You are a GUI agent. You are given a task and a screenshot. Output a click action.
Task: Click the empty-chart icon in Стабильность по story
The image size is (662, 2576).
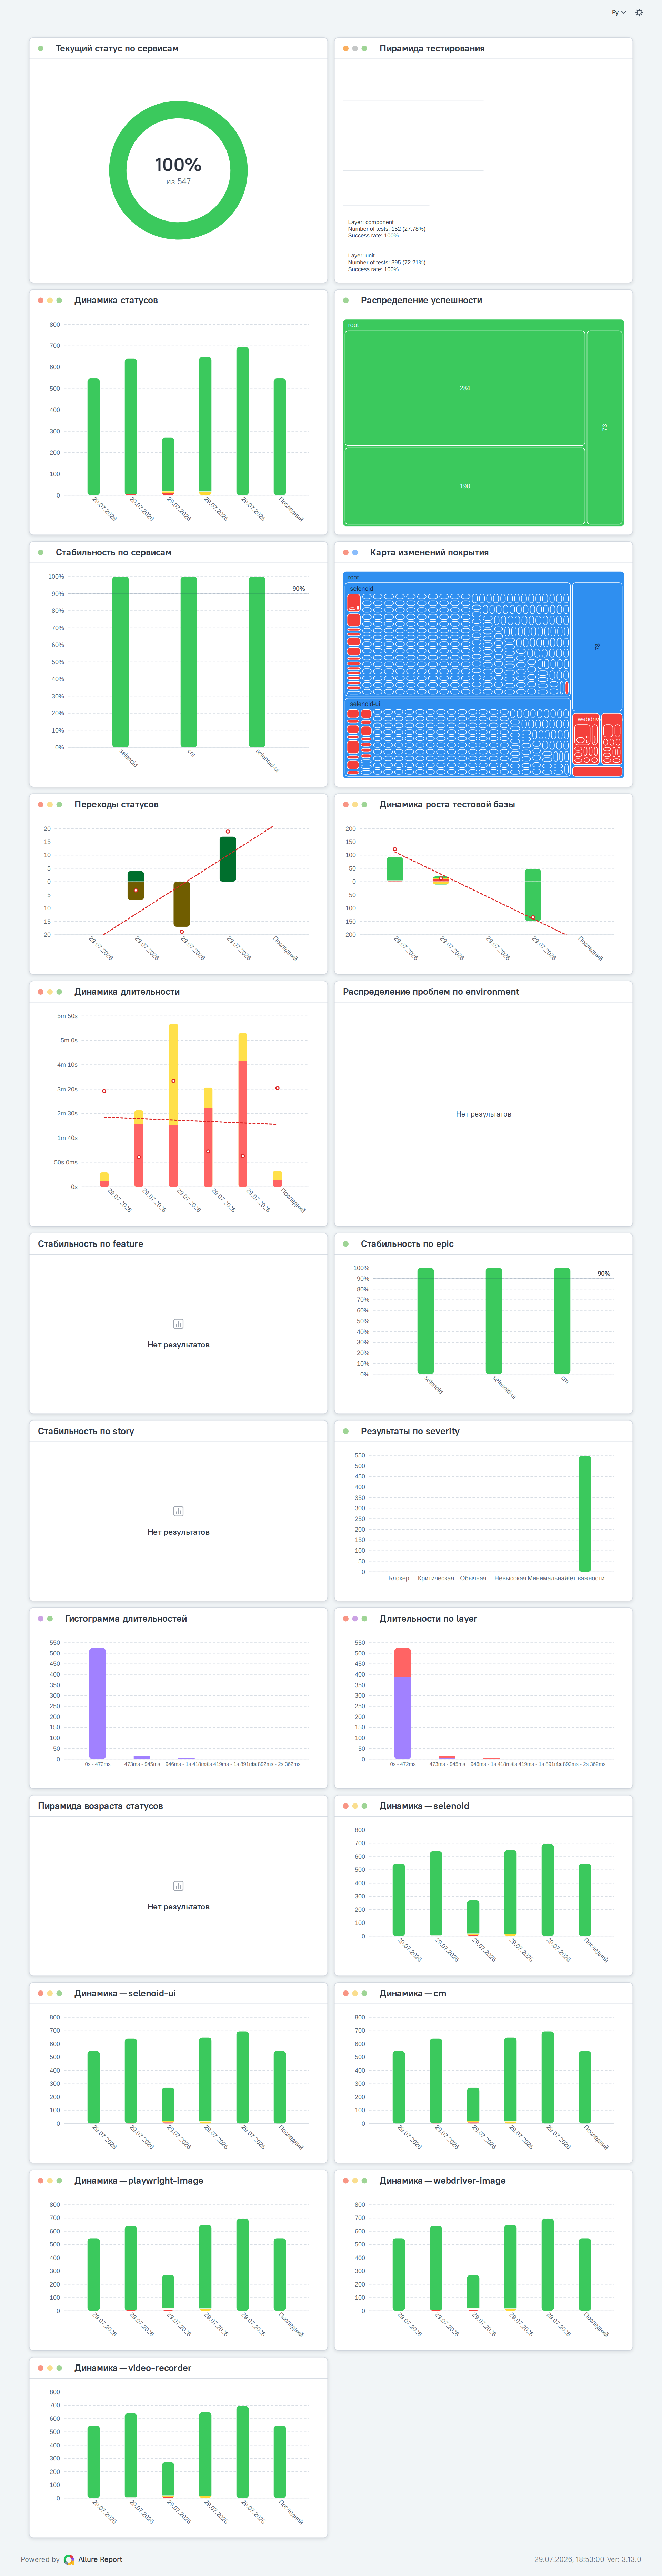[x=178, y=1511]
